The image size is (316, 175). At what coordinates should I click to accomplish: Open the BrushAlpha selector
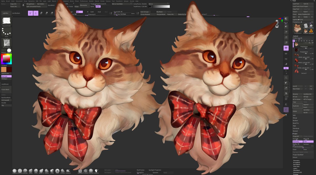[x=6, y=42]
